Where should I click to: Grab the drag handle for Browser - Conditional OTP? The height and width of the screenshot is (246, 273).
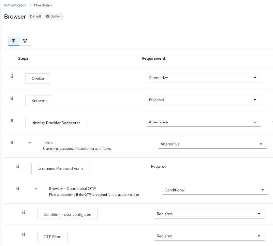[x=18, y=188]
